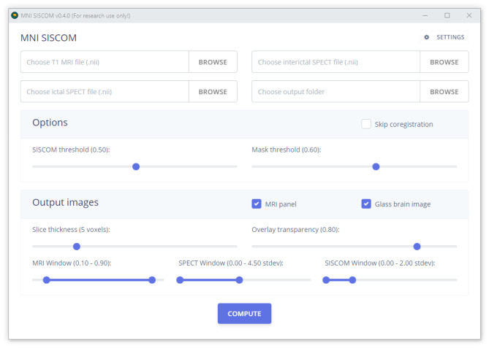The width and height of the screenshot is (489, 348).
Task: Click the Mask threshold slider handle
Action: click(376, 166)
